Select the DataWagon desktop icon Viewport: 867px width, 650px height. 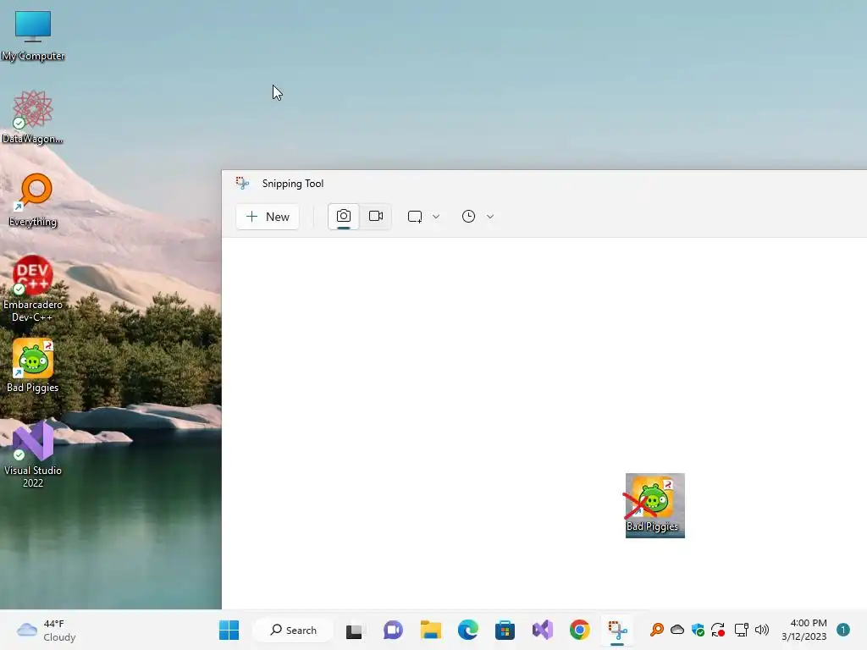point(33,117)
